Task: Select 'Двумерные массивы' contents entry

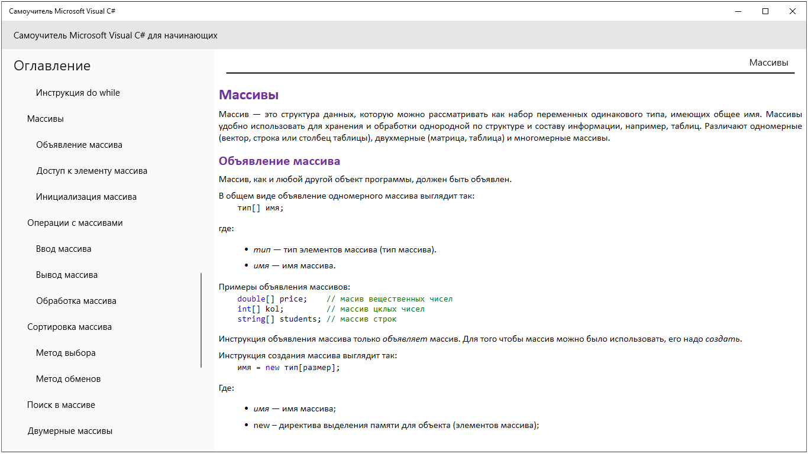Action: [x=70, y=431]
